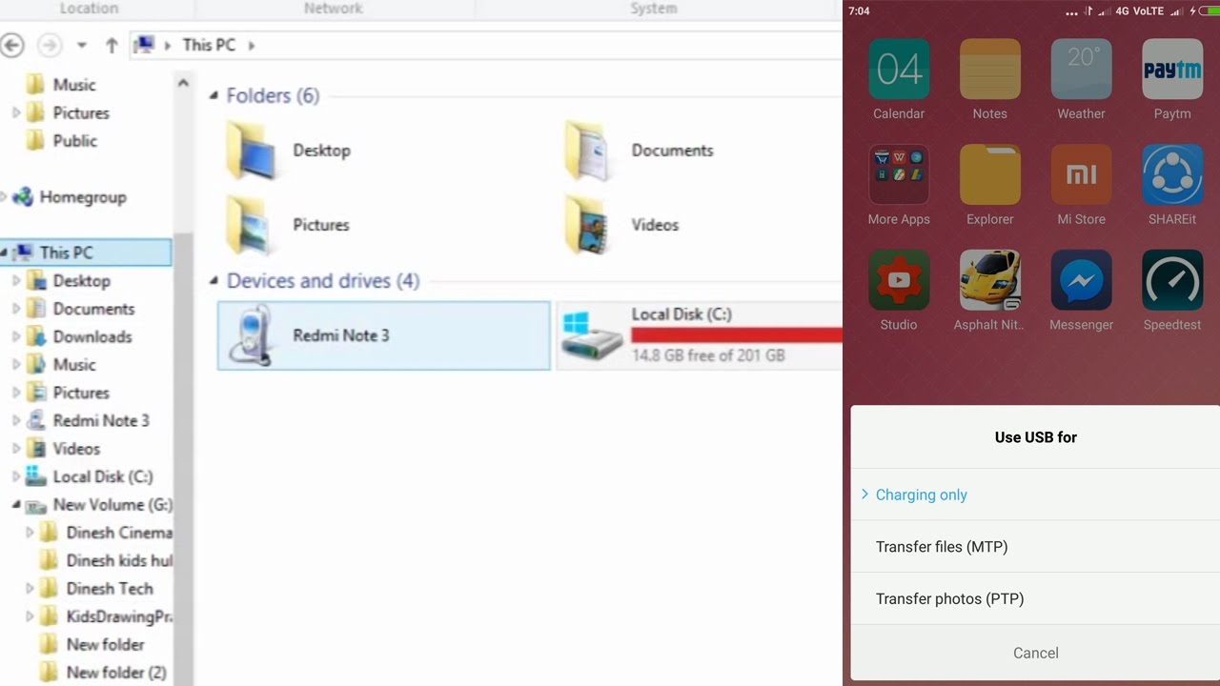Select Dinesh kids folder in tree
The height and width of the screenshot is (686, 1220).
tap(119, 561)
